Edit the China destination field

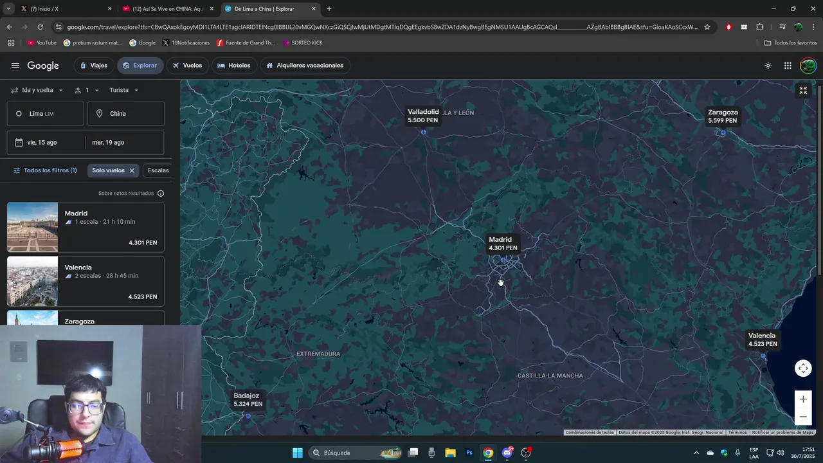(126, 114)
